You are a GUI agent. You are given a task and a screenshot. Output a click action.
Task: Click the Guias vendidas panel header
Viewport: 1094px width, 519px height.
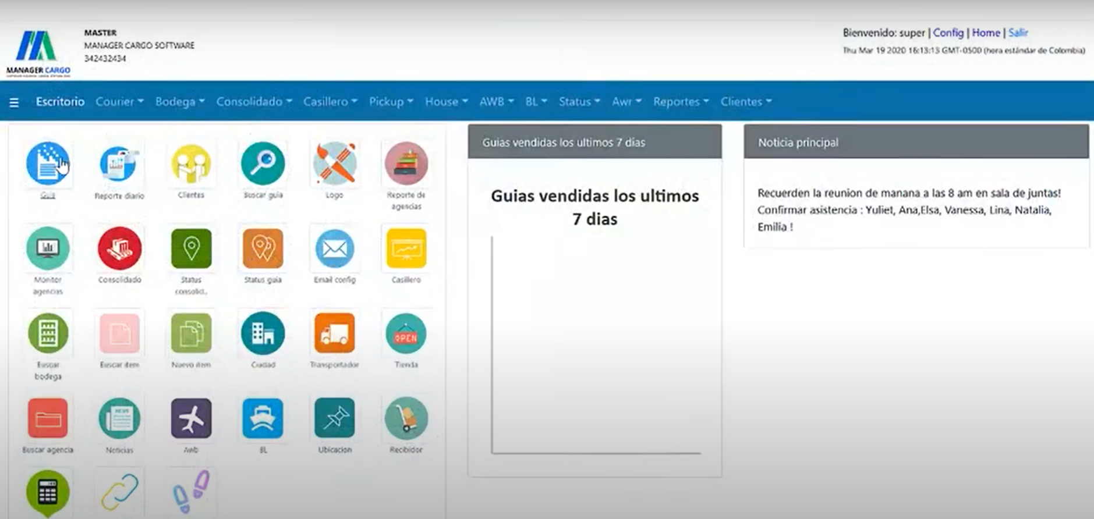595,142
